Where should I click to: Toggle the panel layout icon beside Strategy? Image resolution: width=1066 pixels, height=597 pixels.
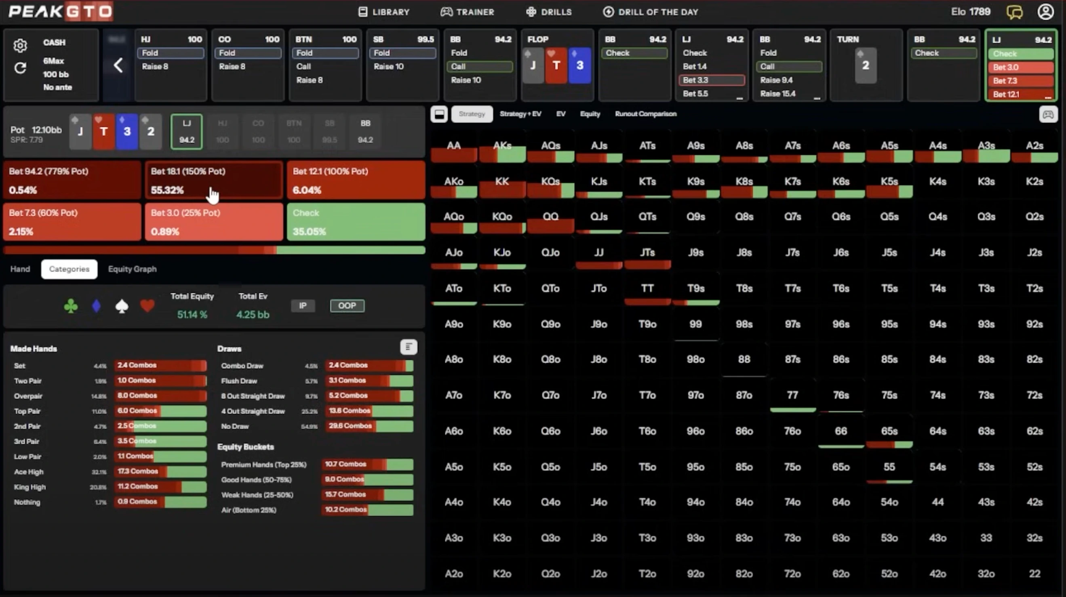click(x=439, y=114)
